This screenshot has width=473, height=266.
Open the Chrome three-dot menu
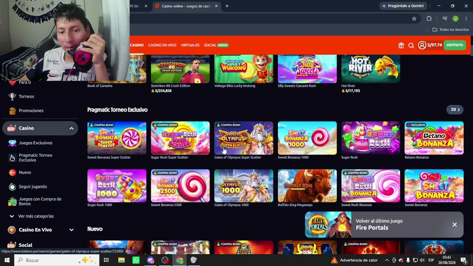click(x=466, y=18)
